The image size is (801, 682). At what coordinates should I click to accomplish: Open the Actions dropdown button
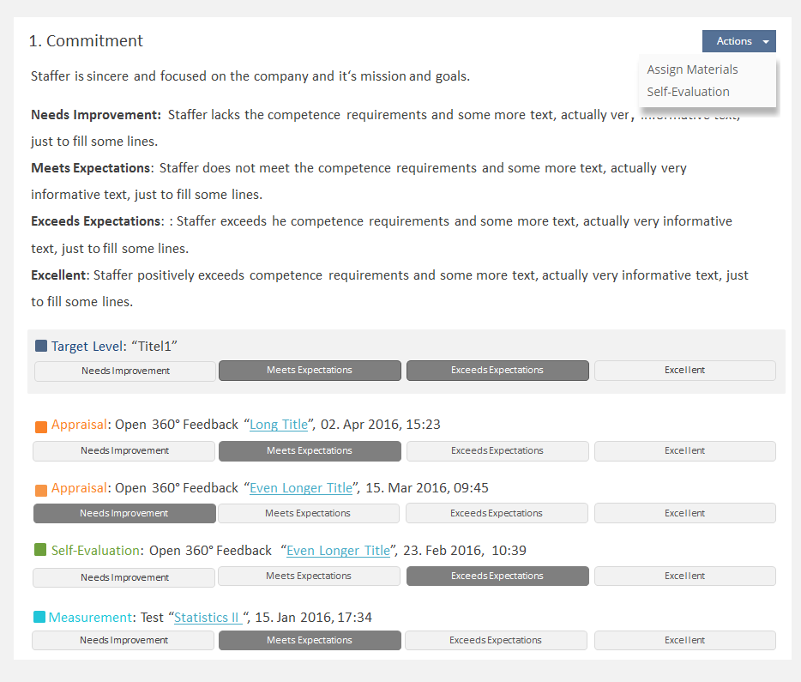[738, 41]
